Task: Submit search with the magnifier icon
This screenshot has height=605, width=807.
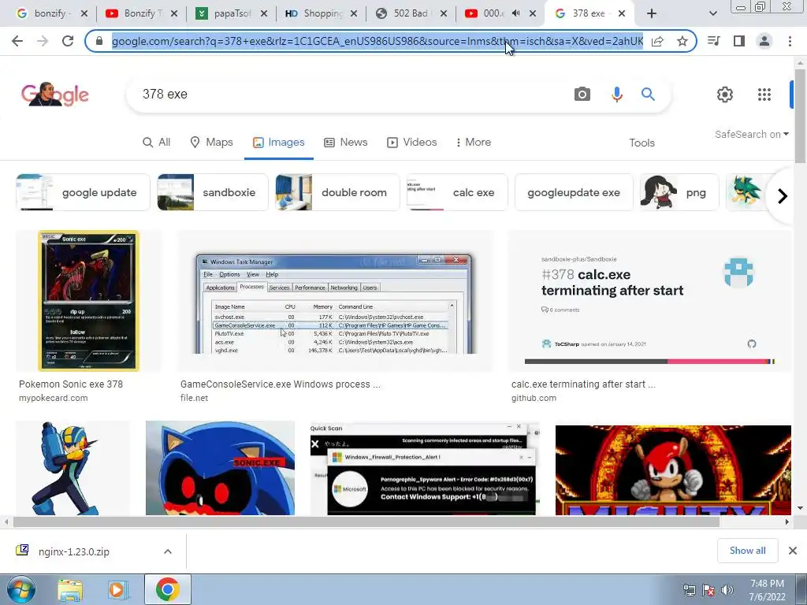Action: (648, 95)
